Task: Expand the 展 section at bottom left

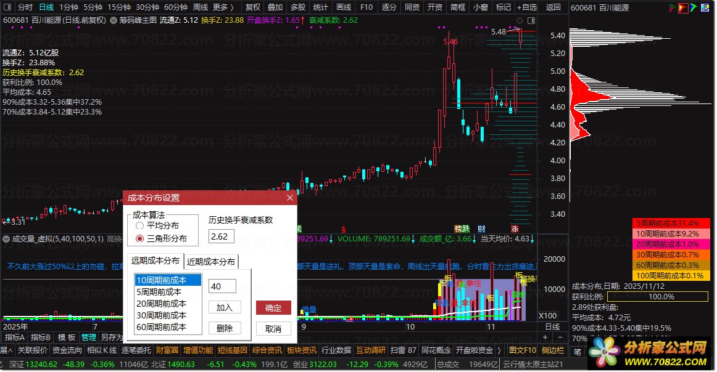Action: pyautogui.click(x=6, y=350)
